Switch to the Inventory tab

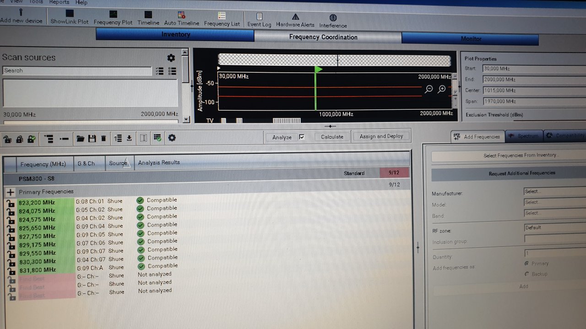(175, 35)
